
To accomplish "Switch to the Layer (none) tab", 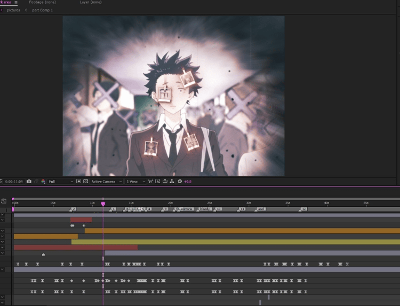I will [x=91, y=2].
